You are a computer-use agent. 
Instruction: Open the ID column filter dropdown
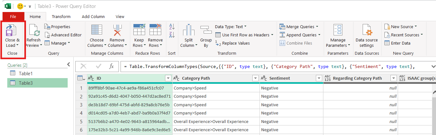[168, 78]
